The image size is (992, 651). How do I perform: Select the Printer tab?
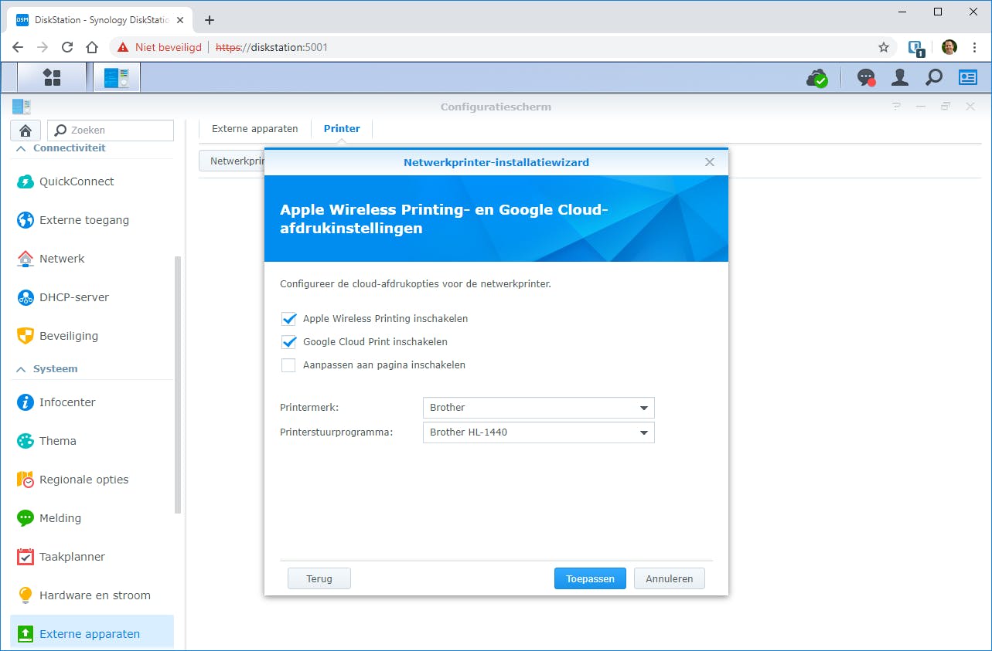[x=341, y=128]
